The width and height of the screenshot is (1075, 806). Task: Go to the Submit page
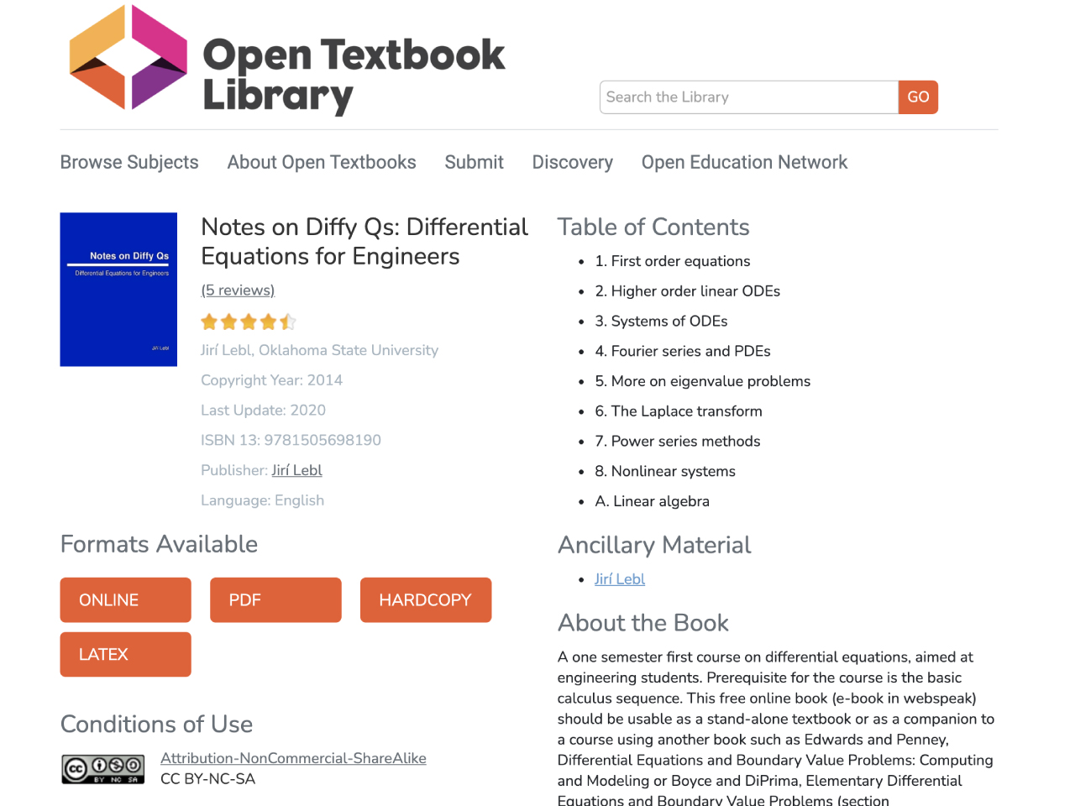tap(475, 162)
